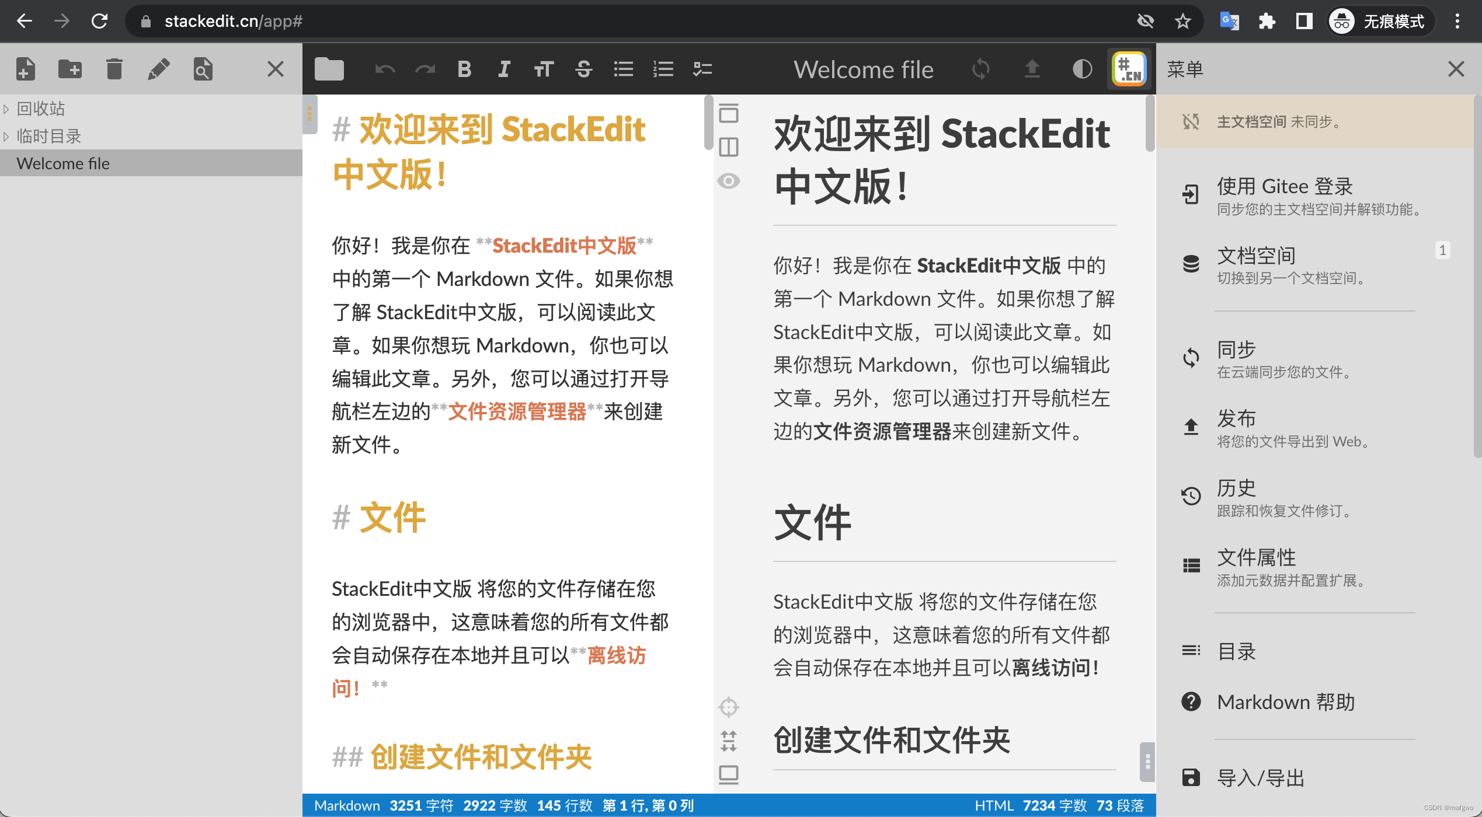Click the theme contrast half-circle icon
The width and height of the screenshot is (1482, 817).
[1082, 69]
